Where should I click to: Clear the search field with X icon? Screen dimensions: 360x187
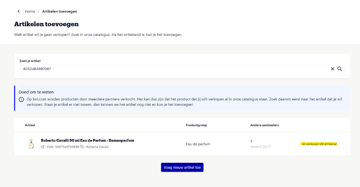[332, 69]
